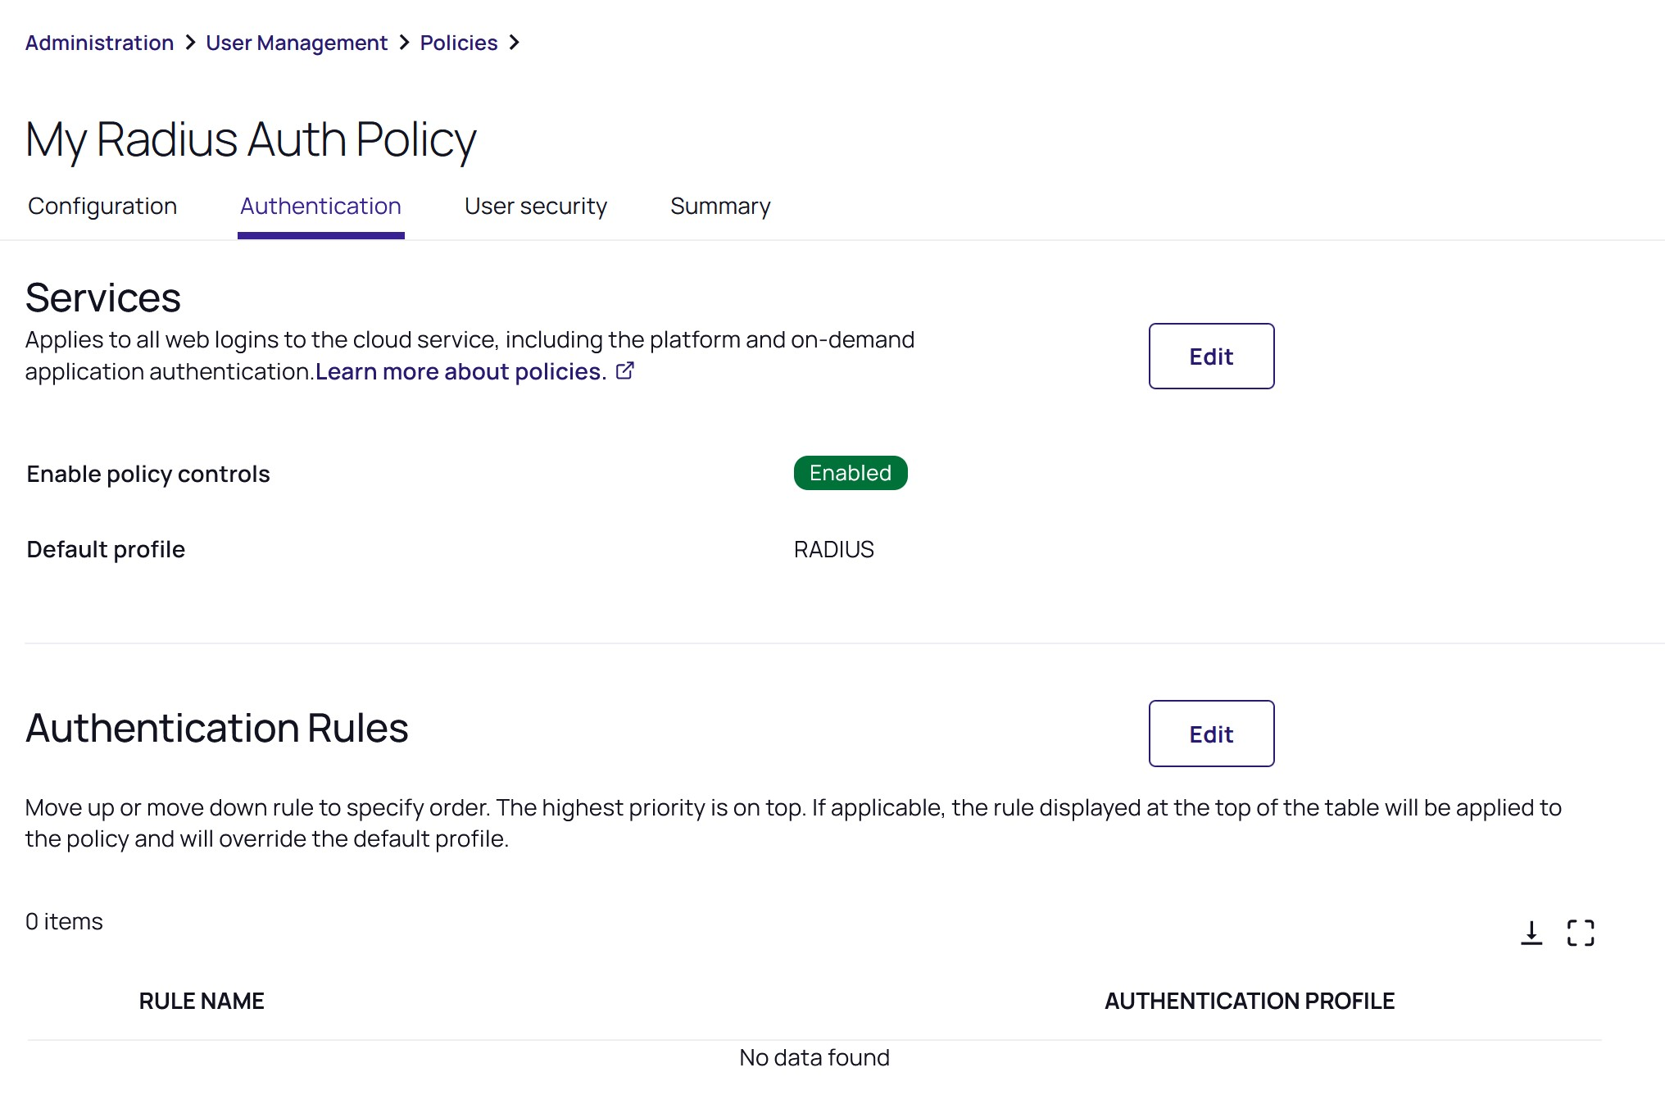Viewport: 1665px width, 1104px height.
Task: Click external link icon after Learn more
Action: (624, 371)
